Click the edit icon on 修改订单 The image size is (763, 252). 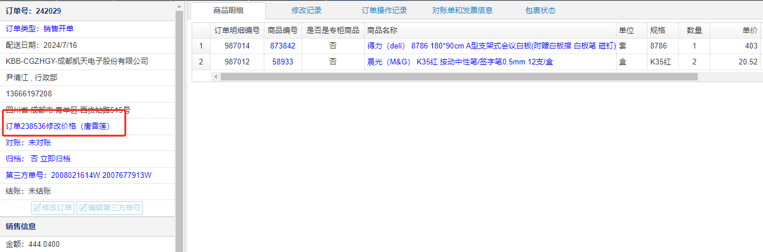pos(37,208)
